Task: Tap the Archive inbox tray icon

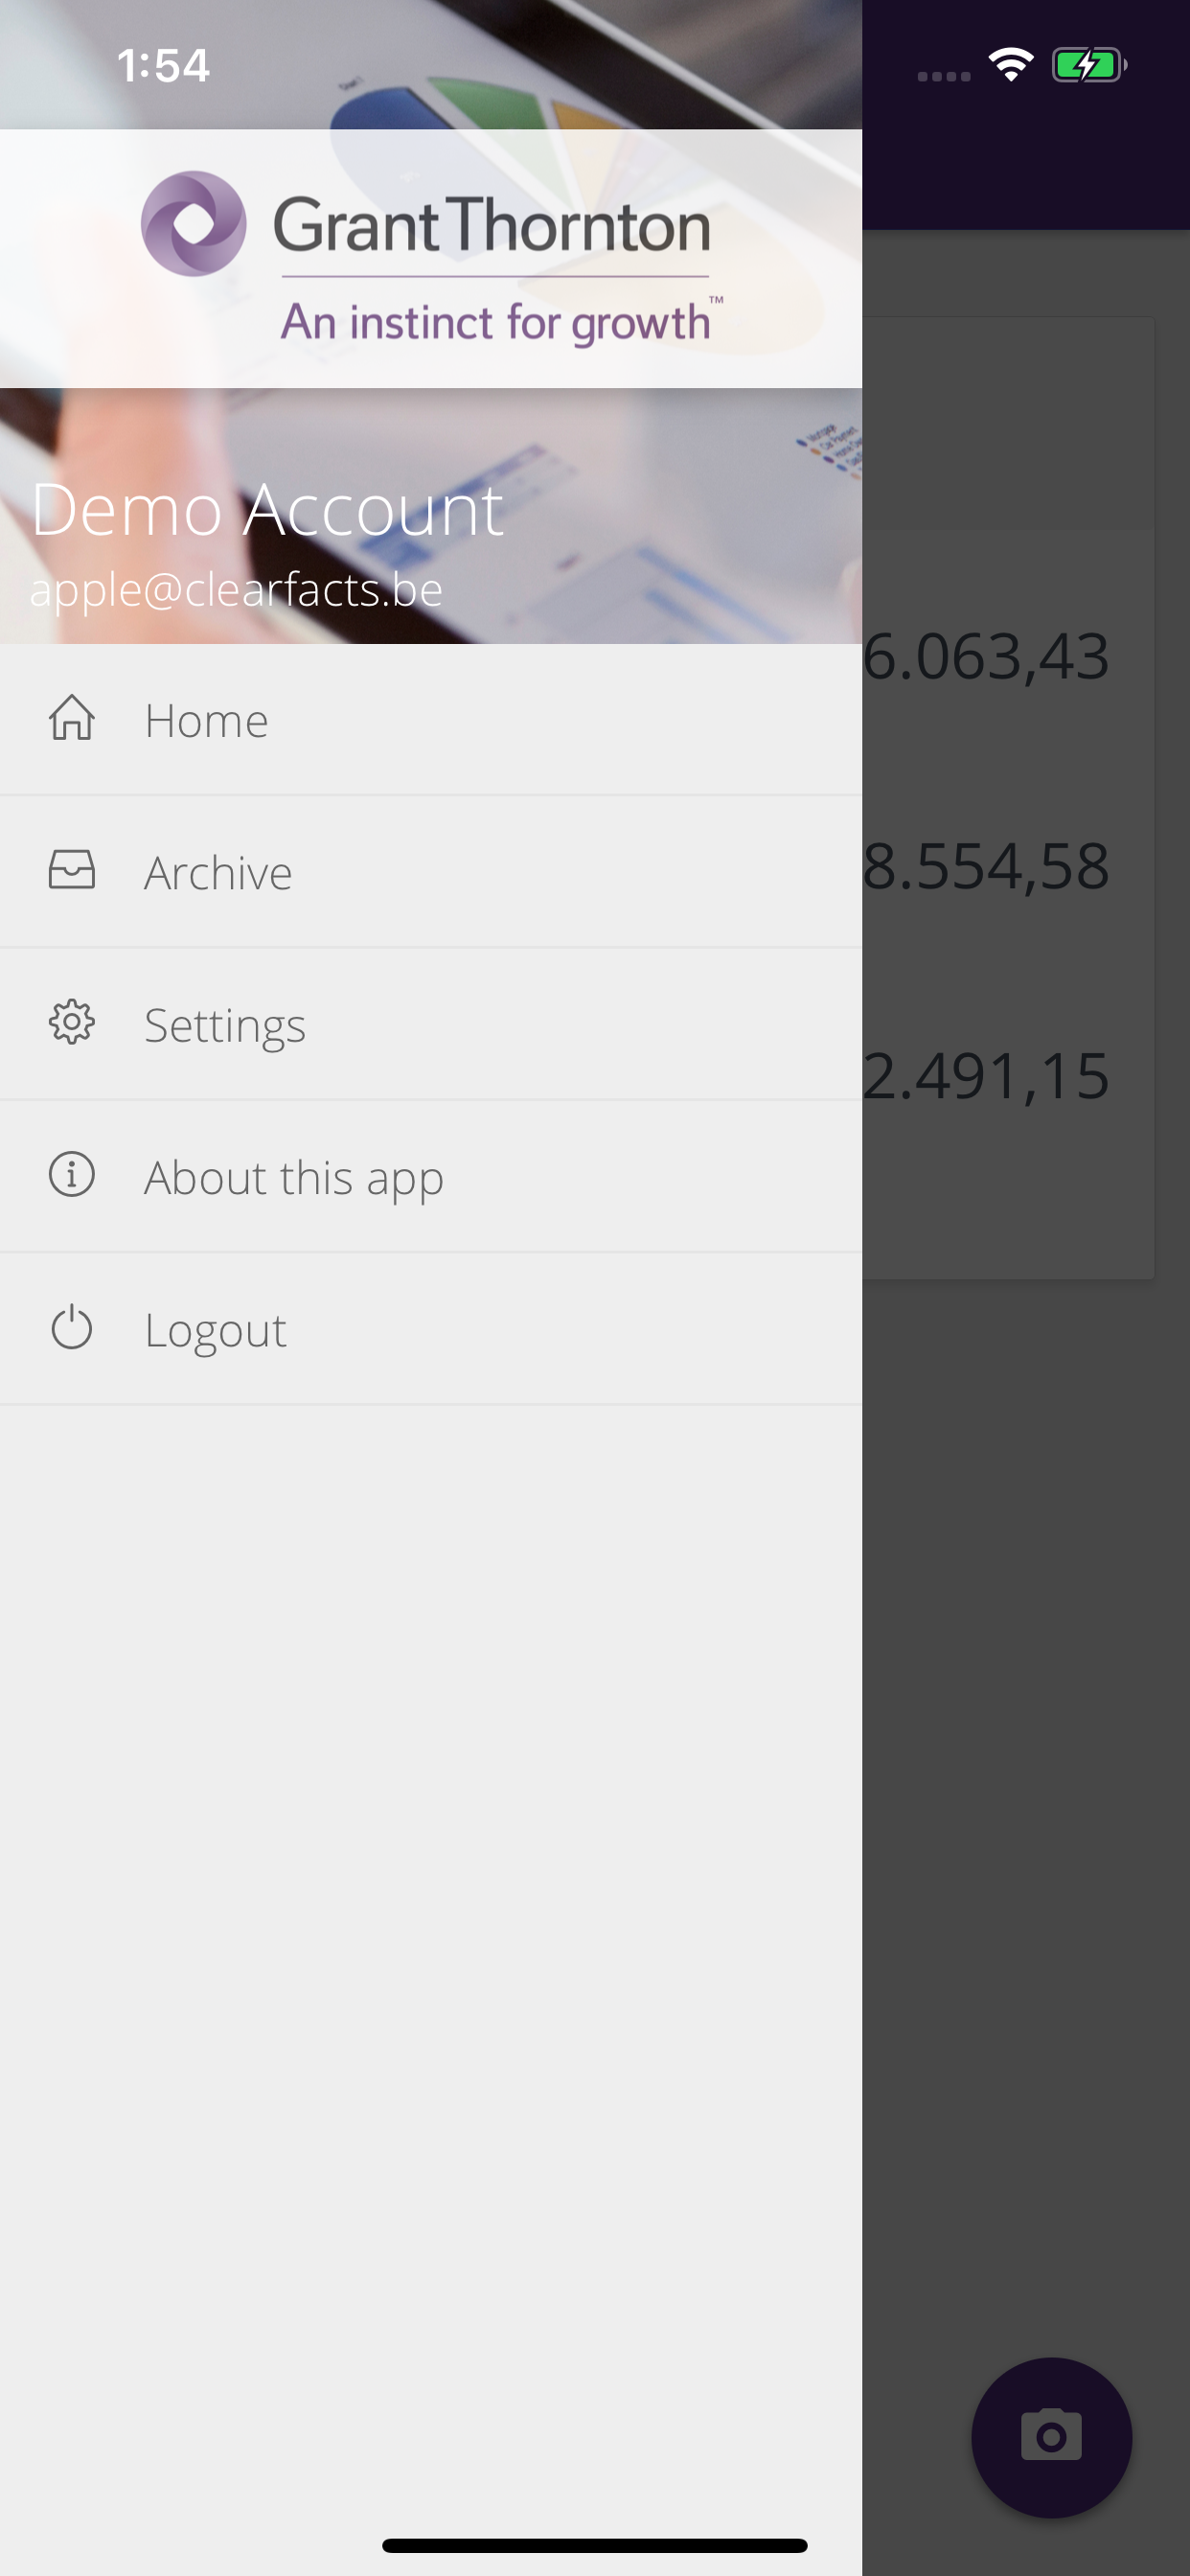Action: [x=72, y=871]
